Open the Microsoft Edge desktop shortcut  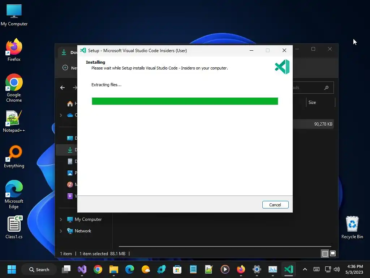14,194
